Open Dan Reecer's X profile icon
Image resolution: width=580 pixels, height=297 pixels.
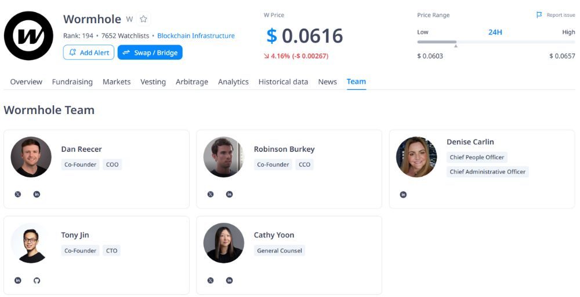pos(18,195)
